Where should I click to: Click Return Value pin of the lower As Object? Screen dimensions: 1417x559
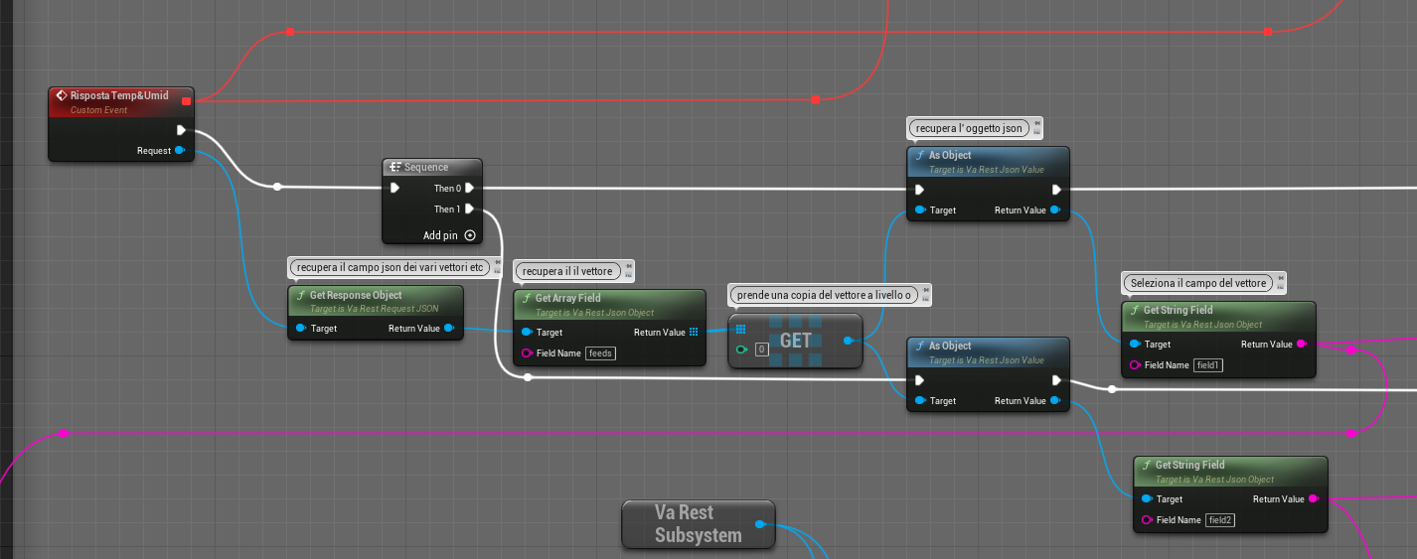tap(1055, 400)
